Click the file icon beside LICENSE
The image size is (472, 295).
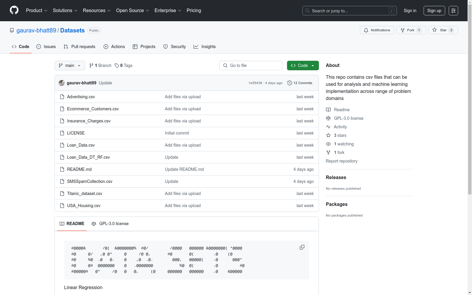(x=62, y=133)
